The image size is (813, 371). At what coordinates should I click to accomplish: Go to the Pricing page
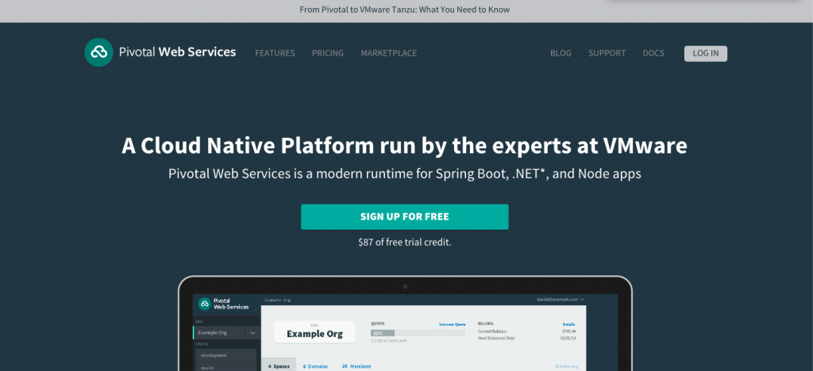tap(328, 53)
